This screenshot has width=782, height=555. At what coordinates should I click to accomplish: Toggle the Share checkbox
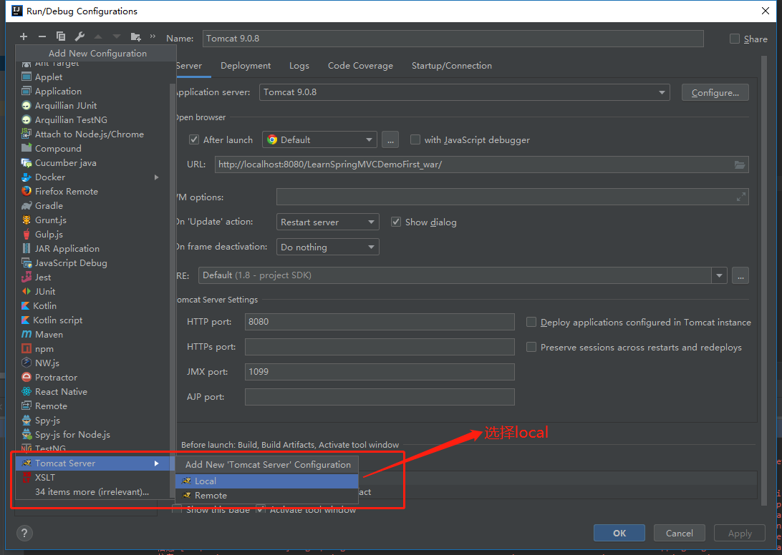click(x=735, y=39)
